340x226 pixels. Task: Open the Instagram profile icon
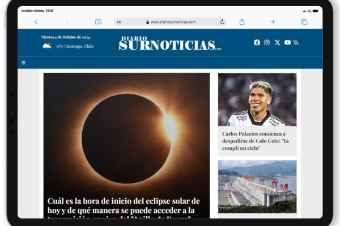(x=267, y=42)
